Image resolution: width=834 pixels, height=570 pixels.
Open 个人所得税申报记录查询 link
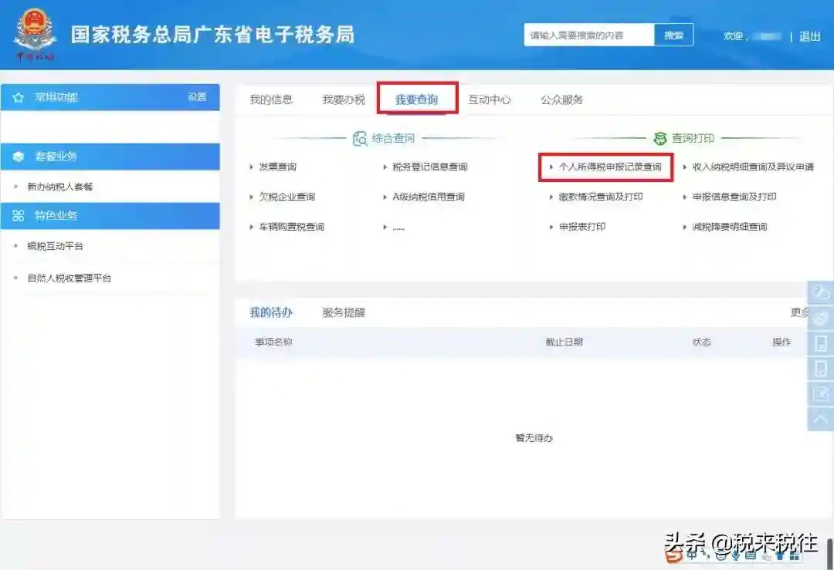click(x=609, y=167)
